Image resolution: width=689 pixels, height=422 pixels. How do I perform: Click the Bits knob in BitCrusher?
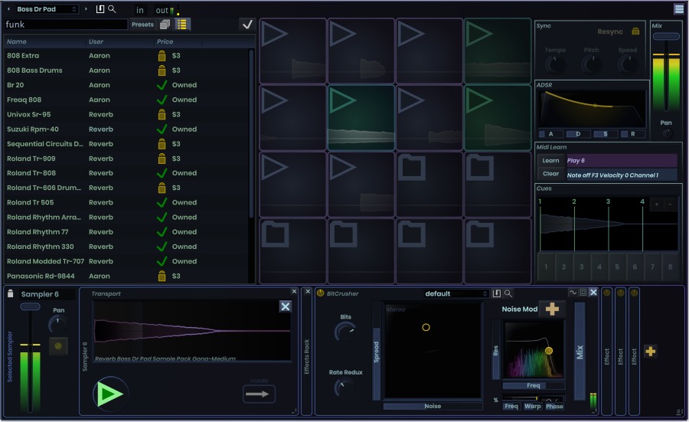(x=344, y=332)
